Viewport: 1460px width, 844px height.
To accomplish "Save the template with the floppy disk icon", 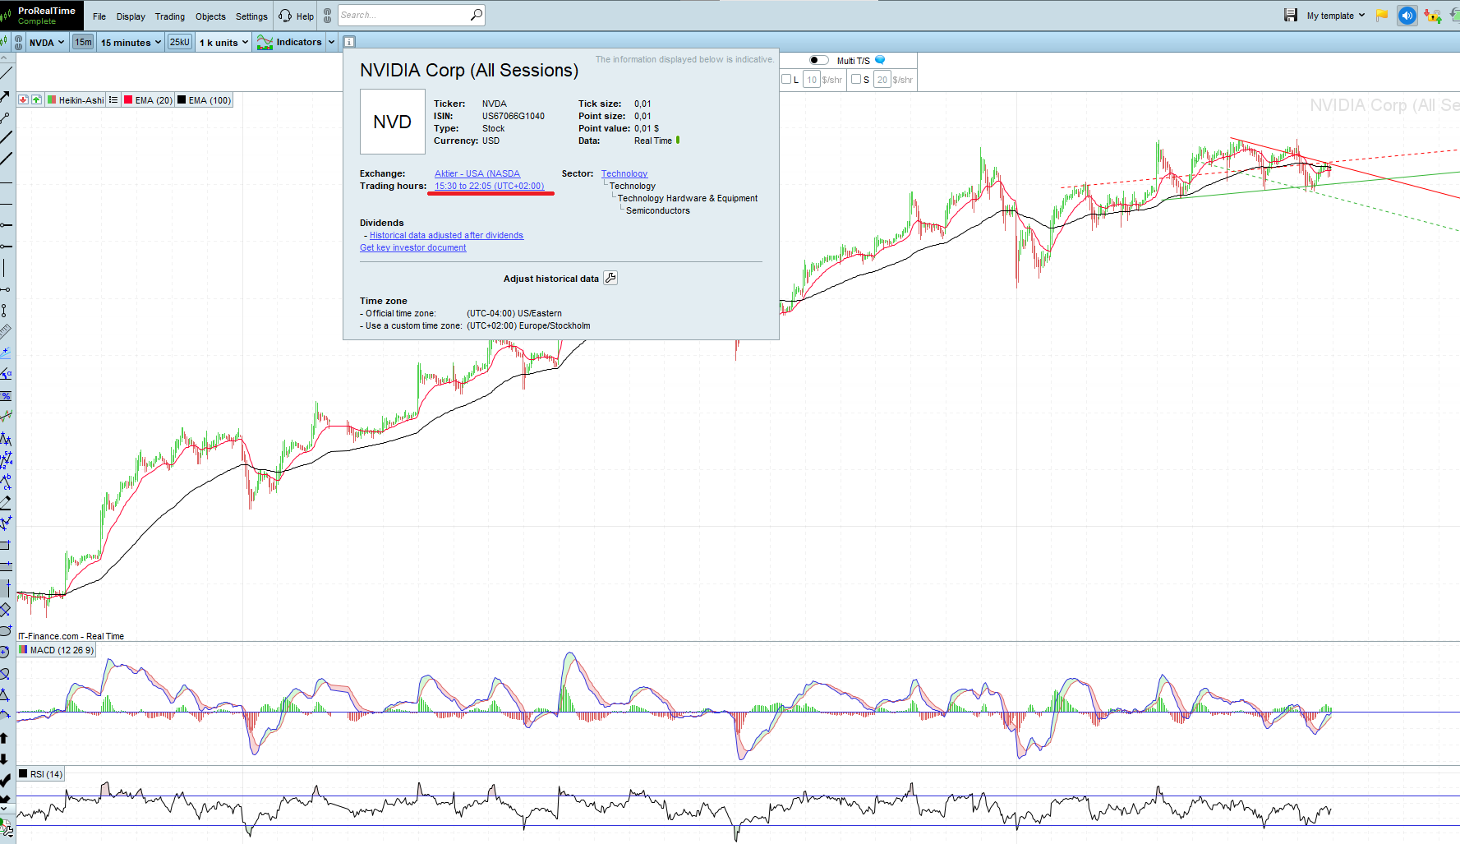I will click(x=1291, y=15).
